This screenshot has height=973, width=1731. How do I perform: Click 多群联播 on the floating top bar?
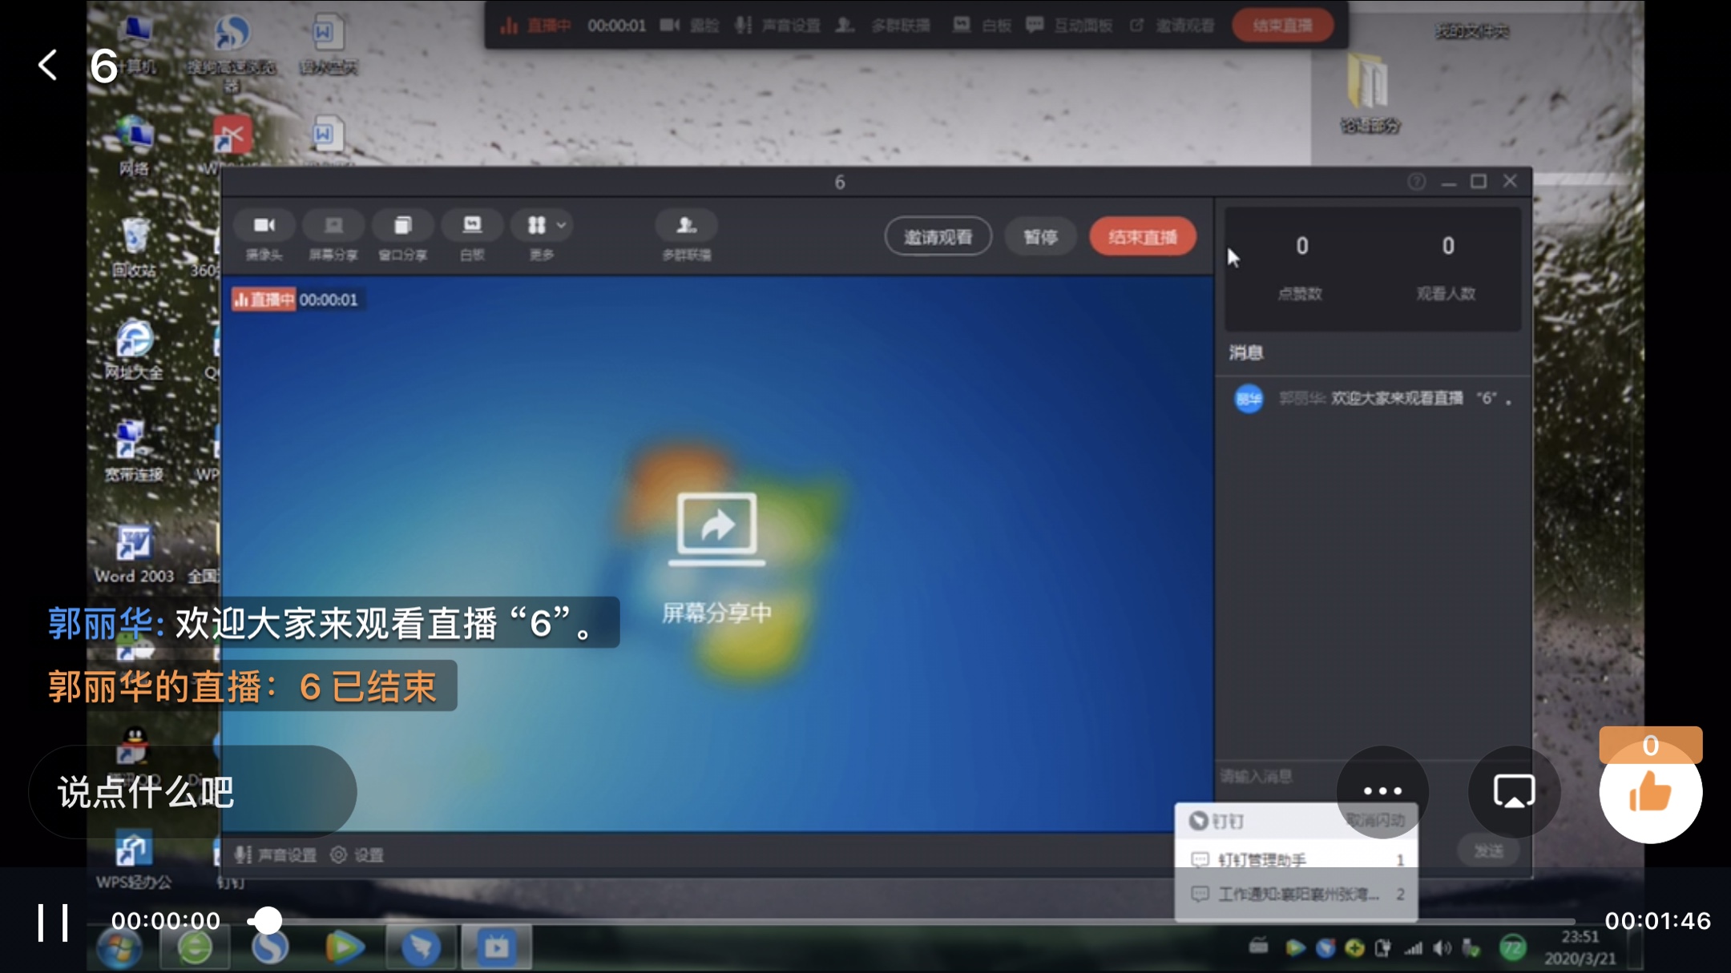point(883,26)
